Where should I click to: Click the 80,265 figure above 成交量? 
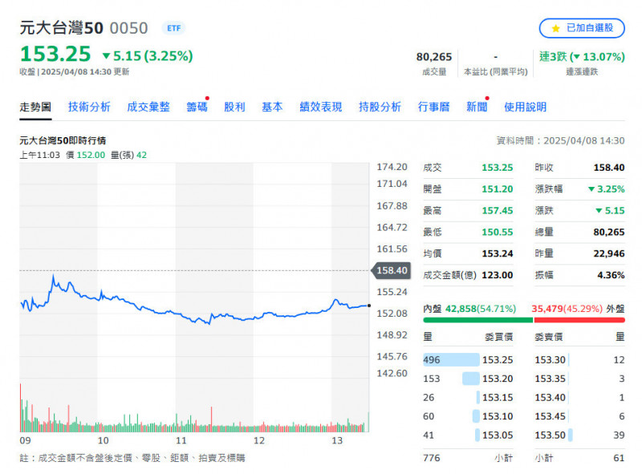click(434, 57)
